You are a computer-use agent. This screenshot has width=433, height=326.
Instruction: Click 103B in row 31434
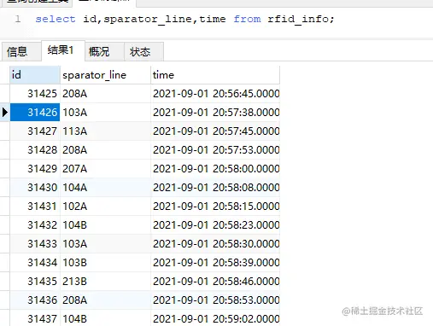pos(105,263)
